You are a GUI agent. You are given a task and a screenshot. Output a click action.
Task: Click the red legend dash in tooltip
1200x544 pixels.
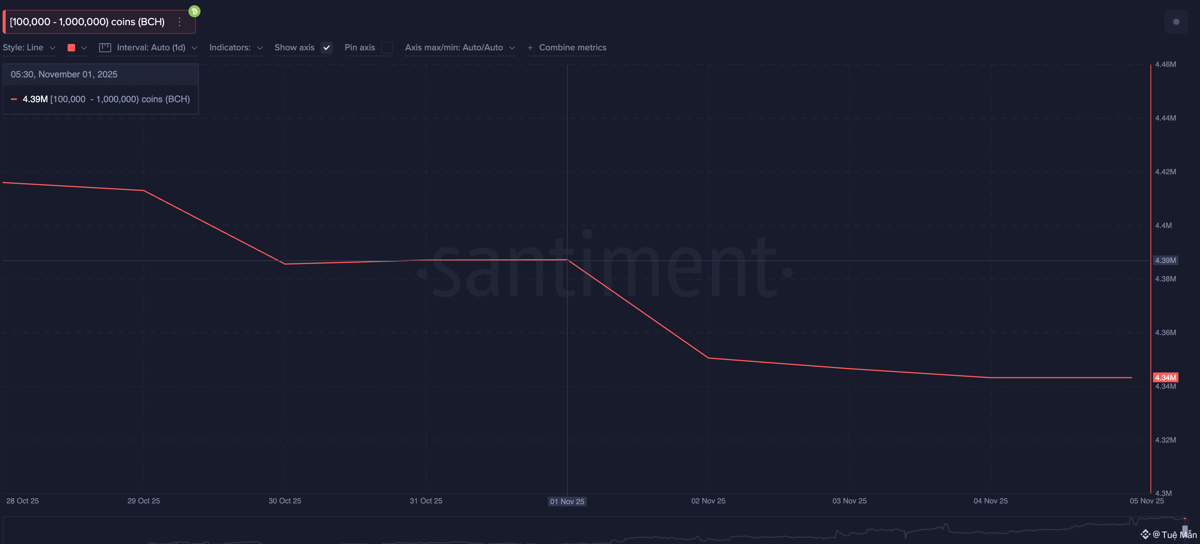(x=14, y=99)
